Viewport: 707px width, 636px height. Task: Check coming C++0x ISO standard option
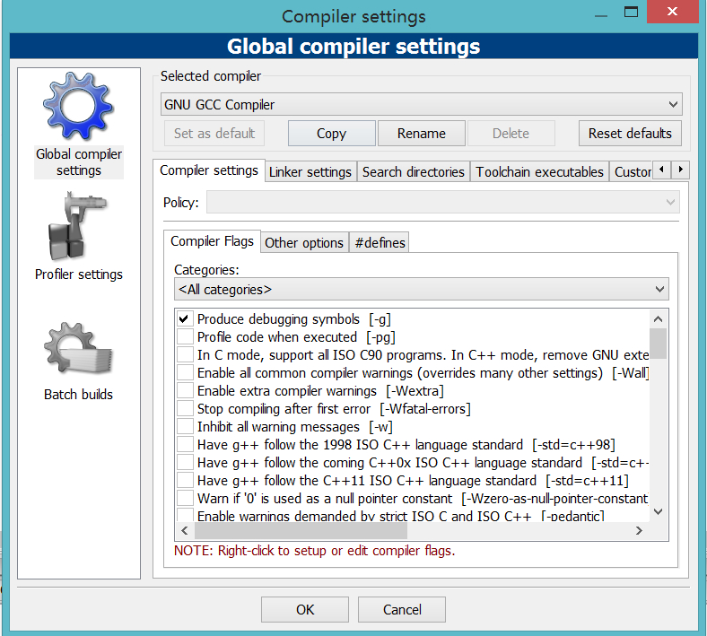click(185, 463)
